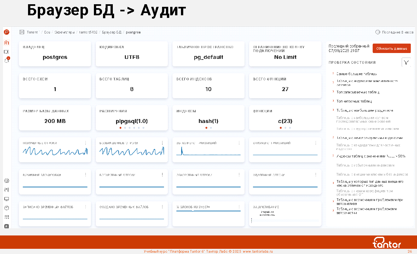
Task: Open three-dot menu on Выполнено транзакций chart
Action: pyautogui.click(x=239, y=143)
